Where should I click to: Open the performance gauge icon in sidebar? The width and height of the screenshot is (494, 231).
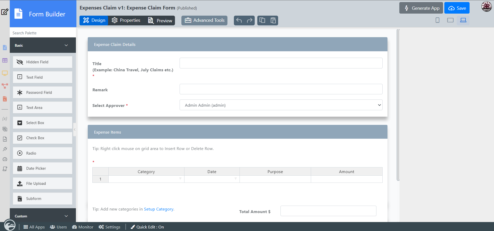pyautogui.click(x=5, y=159)
